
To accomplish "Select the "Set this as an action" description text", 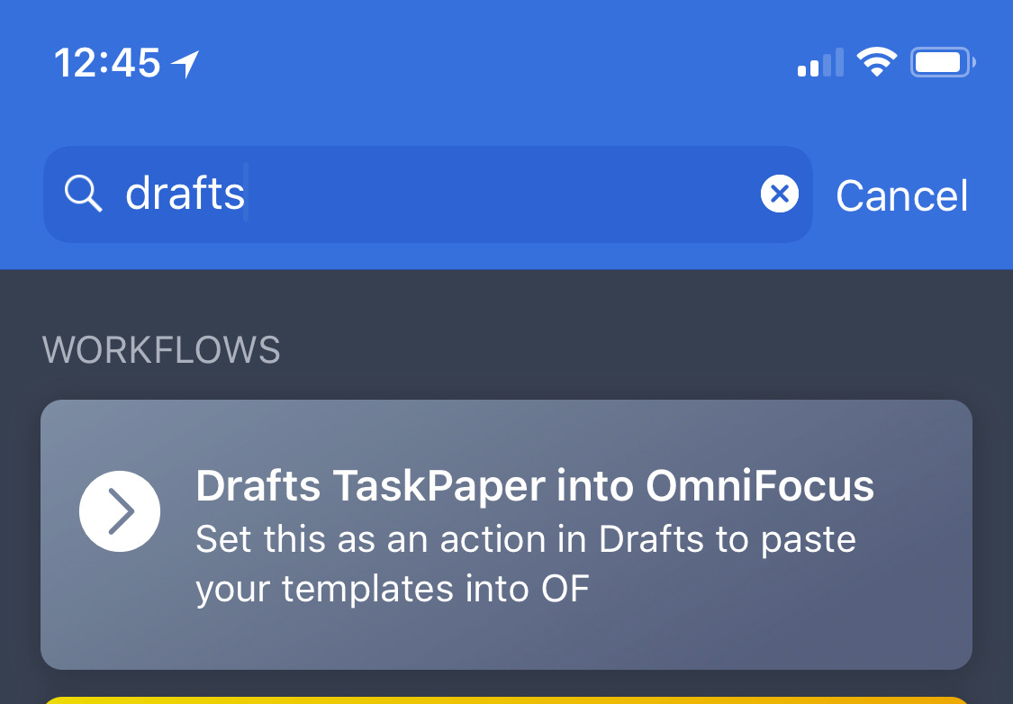I will coord(525,564).
